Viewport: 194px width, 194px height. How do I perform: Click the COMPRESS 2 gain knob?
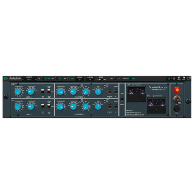click(86, 107)
